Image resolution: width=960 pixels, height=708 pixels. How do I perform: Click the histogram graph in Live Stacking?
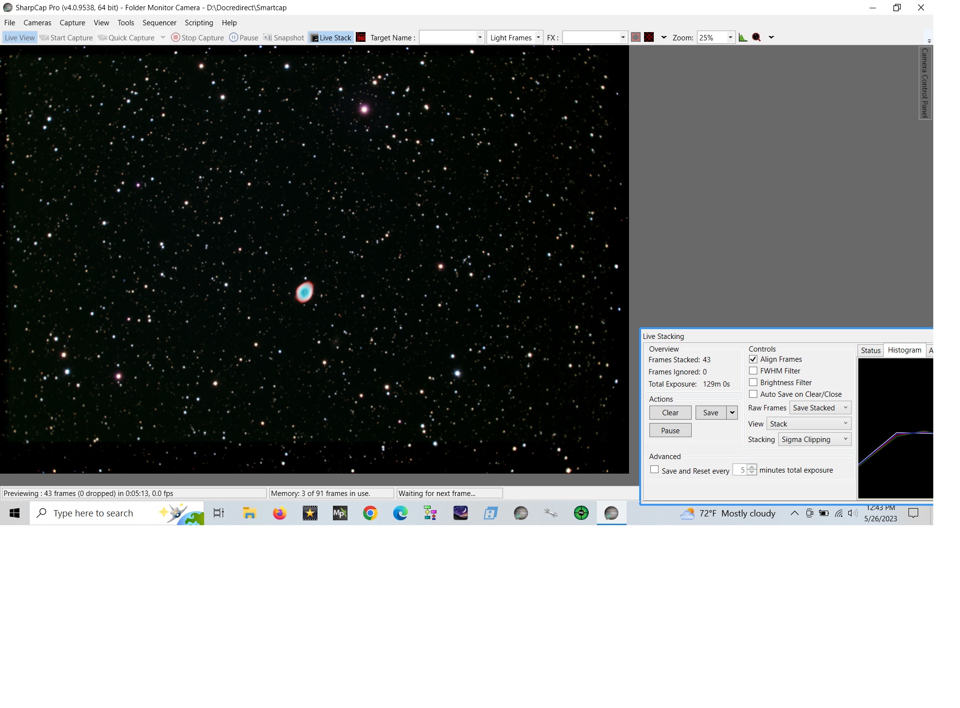click(x=895, y=428)
